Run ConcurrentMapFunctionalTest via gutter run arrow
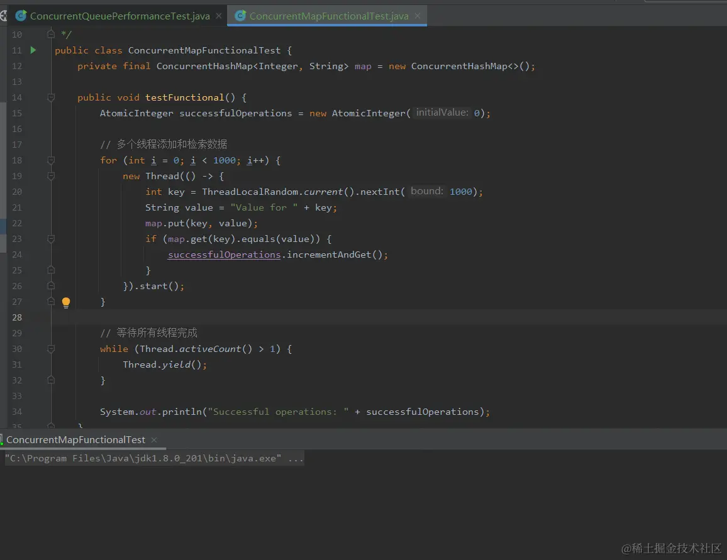Screen dimensions: 727x560 [33, 50]
